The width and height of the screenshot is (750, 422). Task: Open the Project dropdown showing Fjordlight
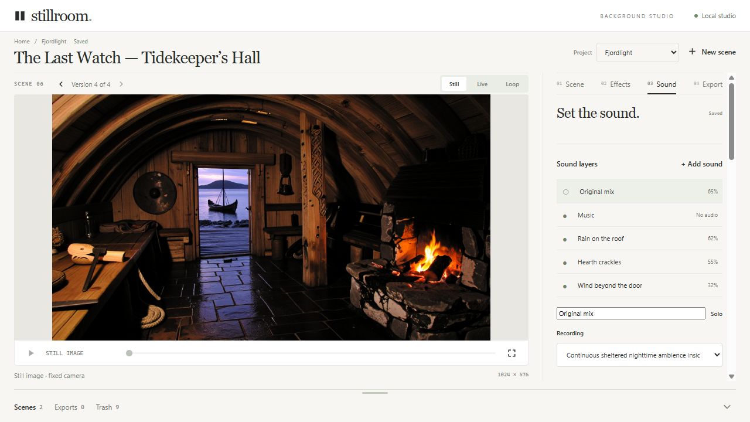637,52
